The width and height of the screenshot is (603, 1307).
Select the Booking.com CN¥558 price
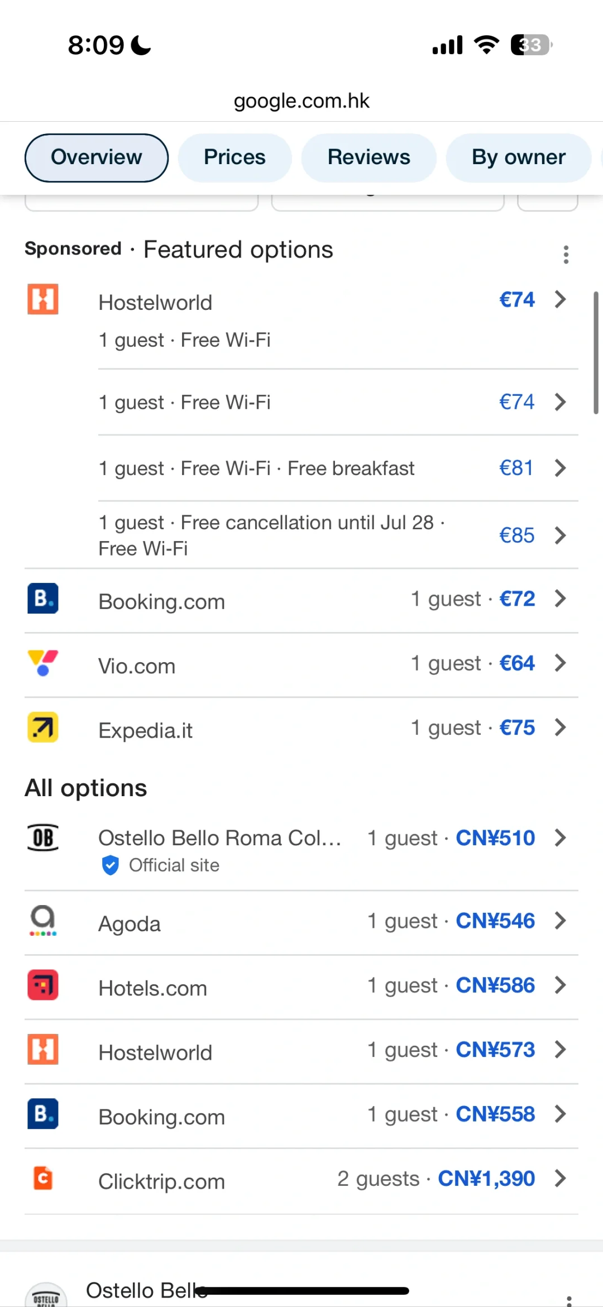pos(495,1114)
